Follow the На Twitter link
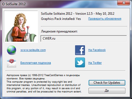Screen dimensions: 132x99 point(95,63)
